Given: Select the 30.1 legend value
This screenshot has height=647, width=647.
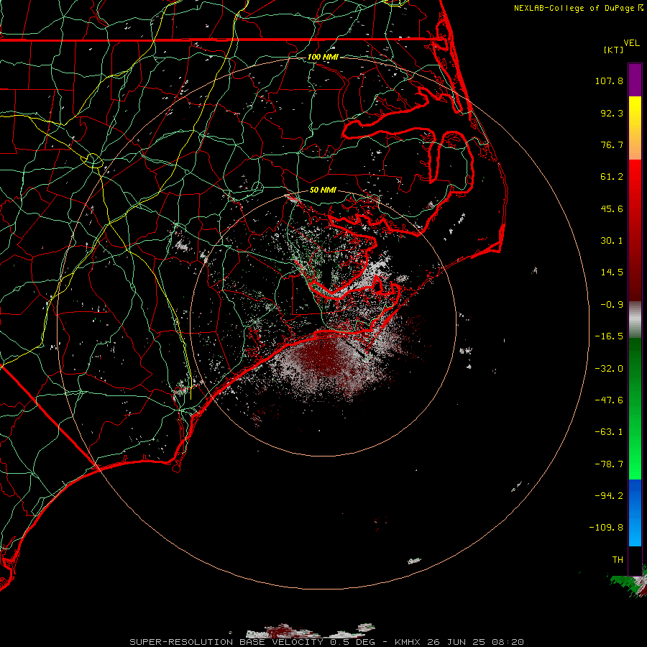Looking at the screenshot, I should [x=612, y=241].
